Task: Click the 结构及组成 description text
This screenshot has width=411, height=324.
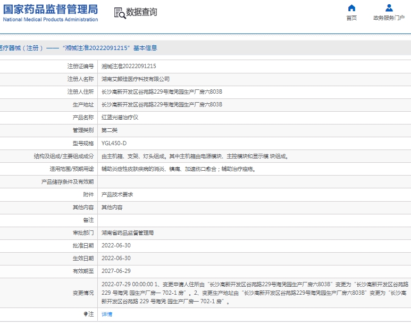Action: tap(195, 156)
